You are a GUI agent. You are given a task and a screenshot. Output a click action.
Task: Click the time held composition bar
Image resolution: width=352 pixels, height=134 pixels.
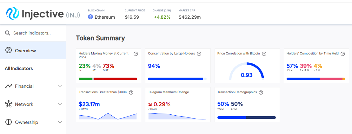pyautogui.click(x=316, y=79)
